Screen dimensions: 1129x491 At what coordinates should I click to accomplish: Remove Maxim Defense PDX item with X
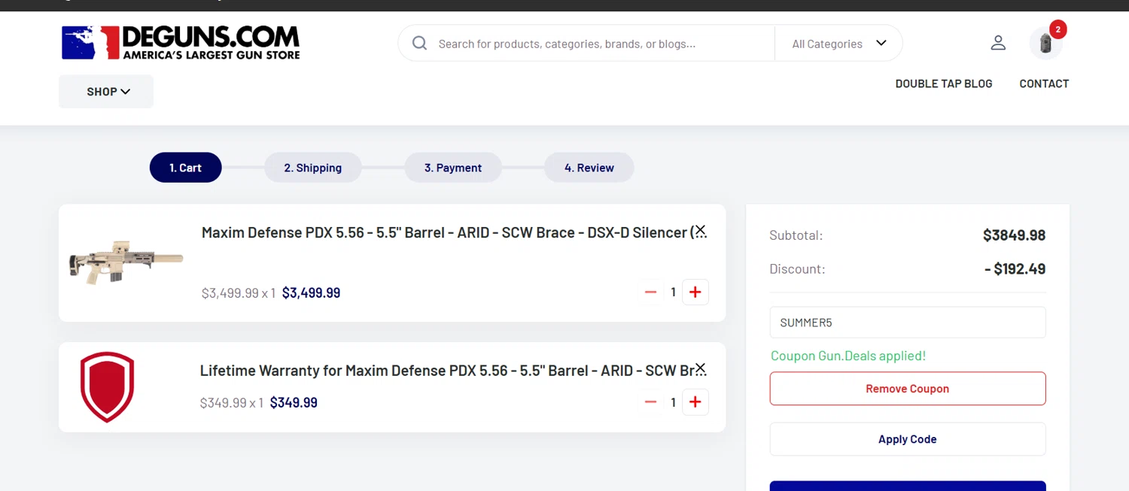(700, 230)
